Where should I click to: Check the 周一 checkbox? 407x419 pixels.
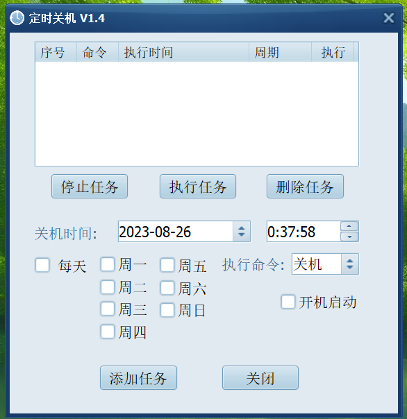(108, 264)
